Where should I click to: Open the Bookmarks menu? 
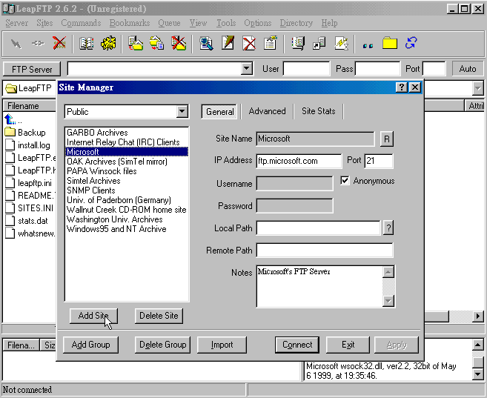[130, 23]
